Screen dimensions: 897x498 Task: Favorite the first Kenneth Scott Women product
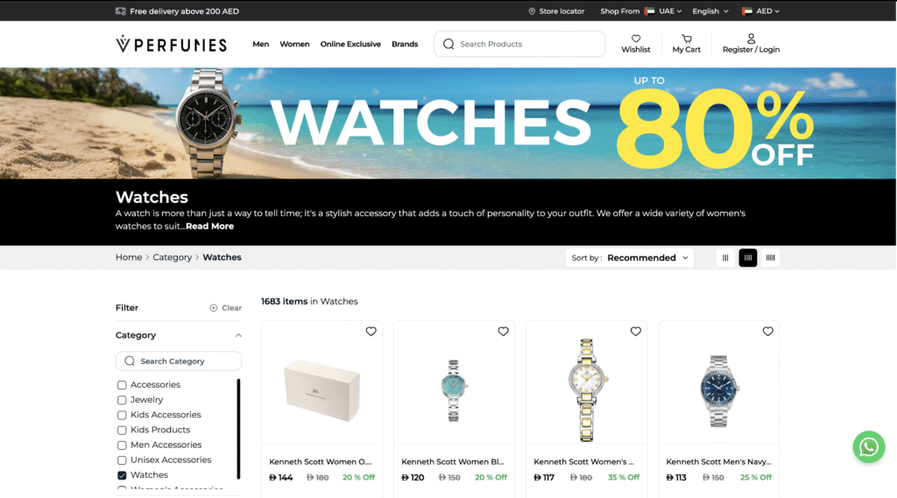point(371,332)
